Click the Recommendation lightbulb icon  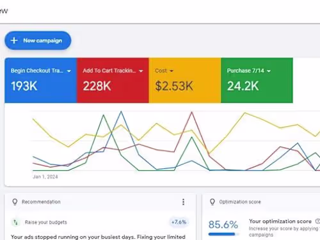click(15, 202)
